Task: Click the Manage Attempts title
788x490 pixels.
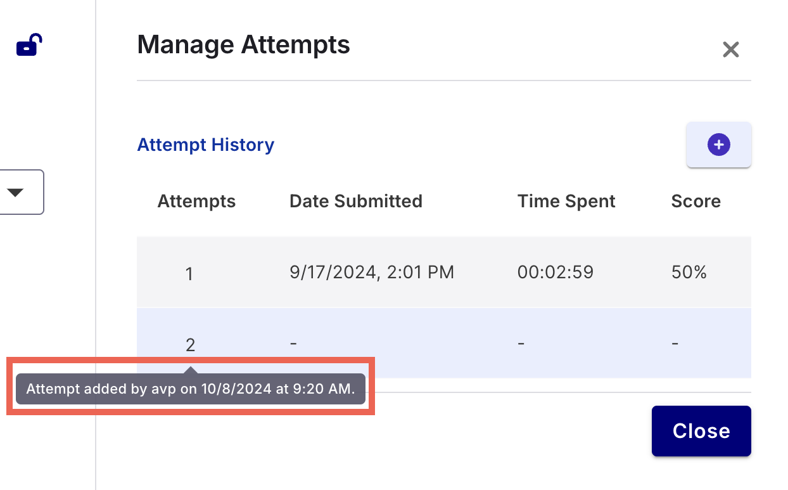Action: tap(243, 45)
